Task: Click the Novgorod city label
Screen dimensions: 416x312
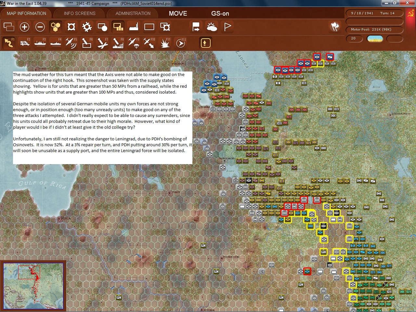Action: [227, 159]
